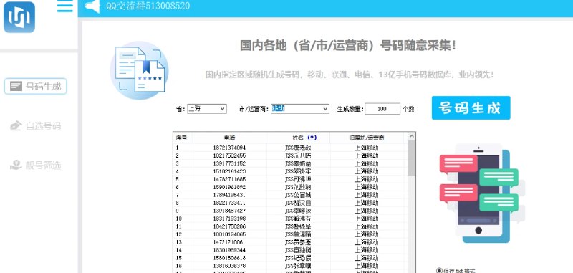Select the phone number in row 13

(229, 242)
